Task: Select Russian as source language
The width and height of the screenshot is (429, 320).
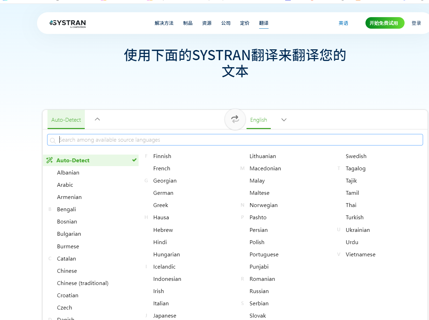Action: pyautogui.click(x=259, y=291)
